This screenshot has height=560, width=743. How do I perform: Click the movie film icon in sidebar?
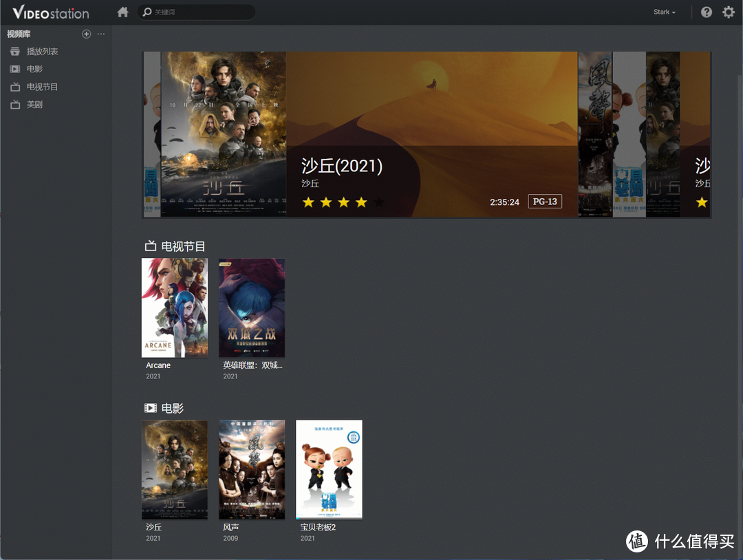(x=15, y=69)
